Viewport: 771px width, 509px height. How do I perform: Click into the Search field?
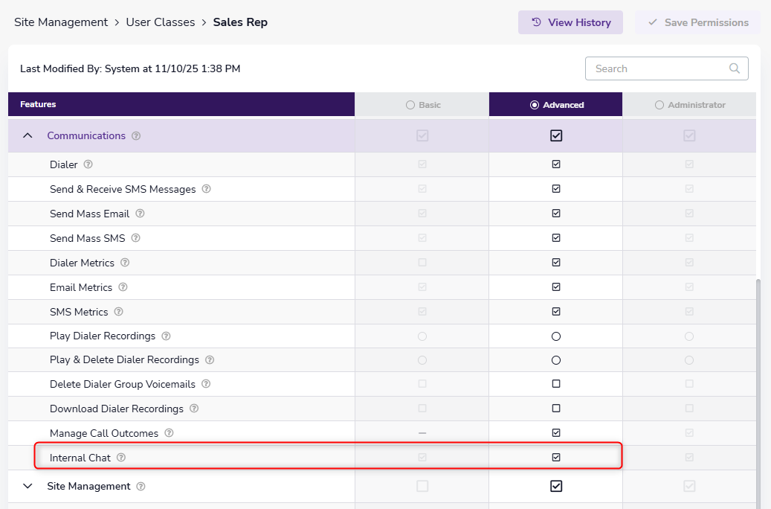click(658, 68)
